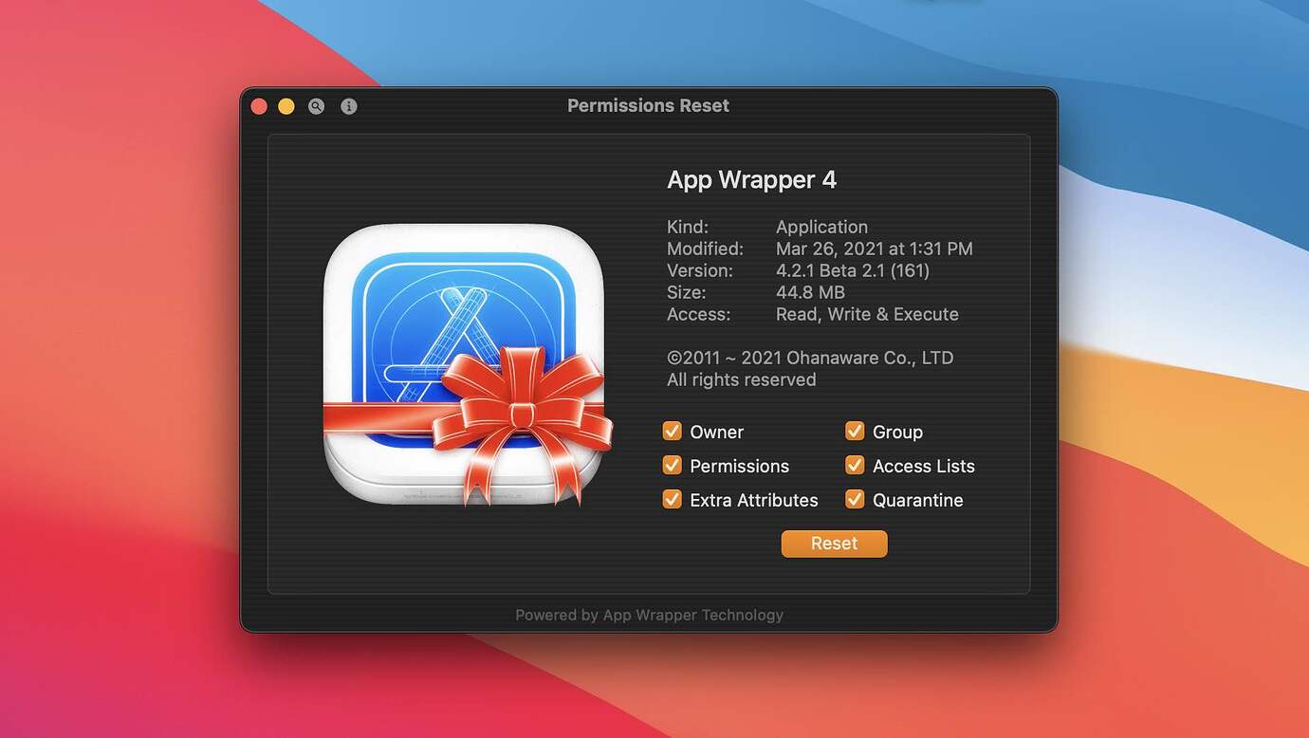Viewport: 1309px width, 738px height.
Task: Click the Permissions Reset window title
Action: tap(648, 105)
